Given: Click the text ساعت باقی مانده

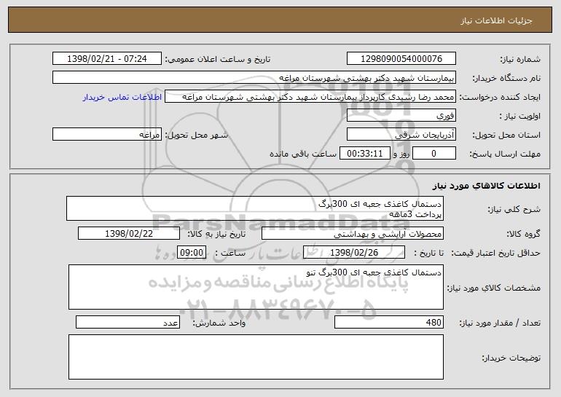Looking at the screenshot, I should point(302,154).
